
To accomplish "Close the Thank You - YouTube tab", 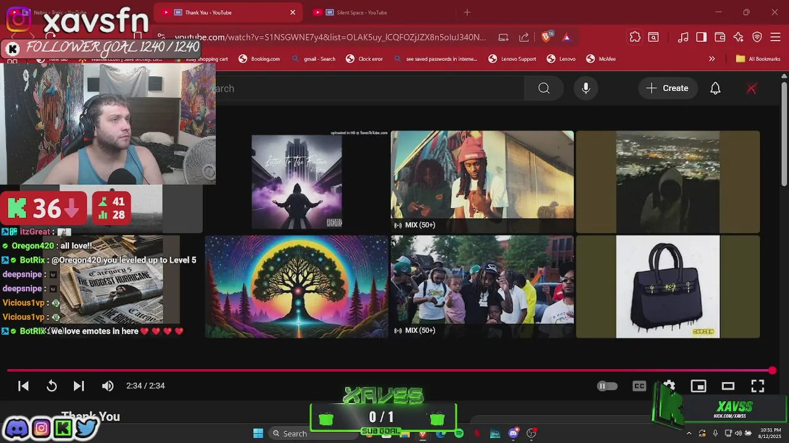I will 293,12.
